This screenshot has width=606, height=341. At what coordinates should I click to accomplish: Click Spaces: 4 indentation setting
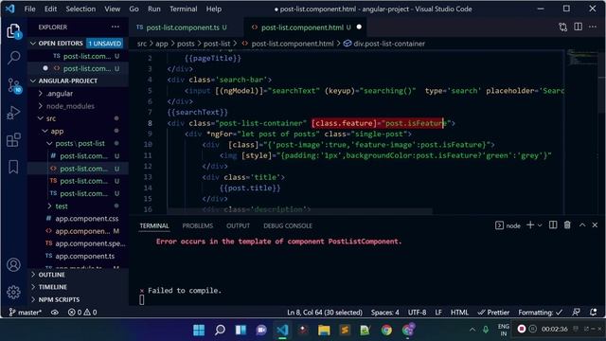coord(385,313)
